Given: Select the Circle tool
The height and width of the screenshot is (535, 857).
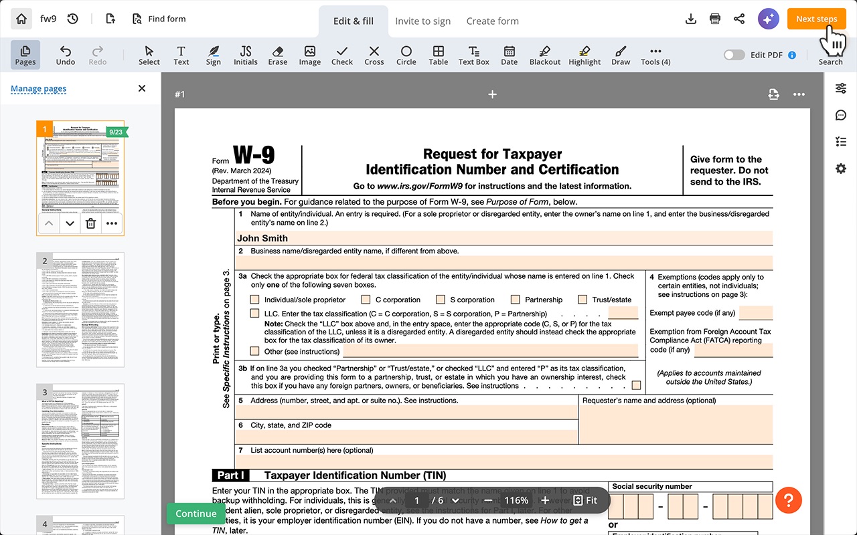Looking at the screenshot, I should pyautogui.click(x=406, y=55).
